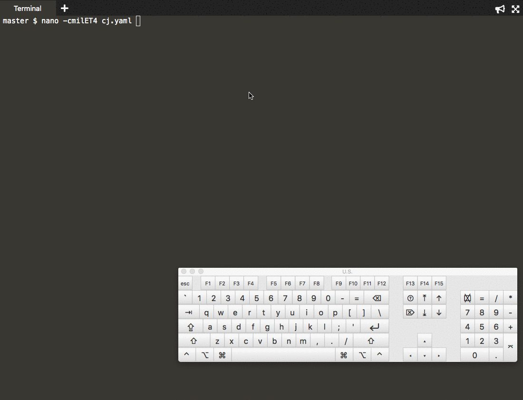Click the page up key icon
This screenshot has height=400, width=523.
[x=439, y=298]
